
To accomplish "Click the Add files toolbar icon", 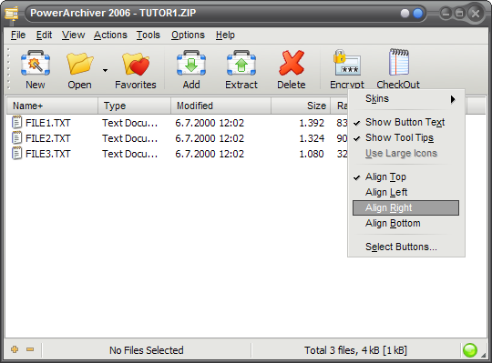I will click(191, 63).
